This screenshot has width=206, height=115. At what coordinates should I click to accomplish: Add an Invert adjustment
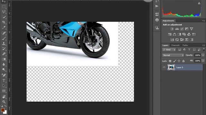[172, 40]
